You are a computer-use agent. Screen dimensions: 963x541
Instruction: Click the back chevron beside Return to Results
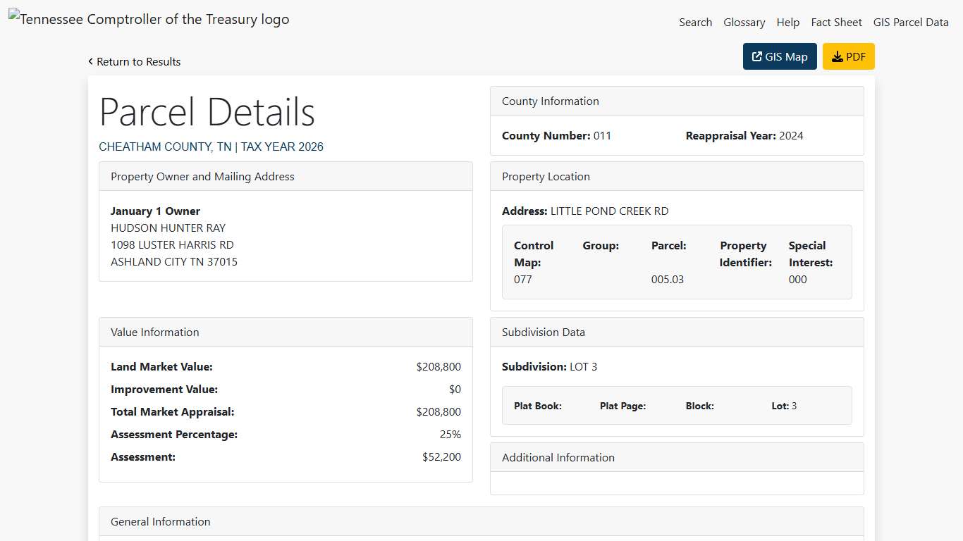tap(90, 61)
